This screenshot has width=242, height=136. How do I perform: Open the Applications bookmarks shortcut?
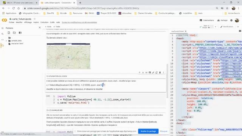coord(9,13)
